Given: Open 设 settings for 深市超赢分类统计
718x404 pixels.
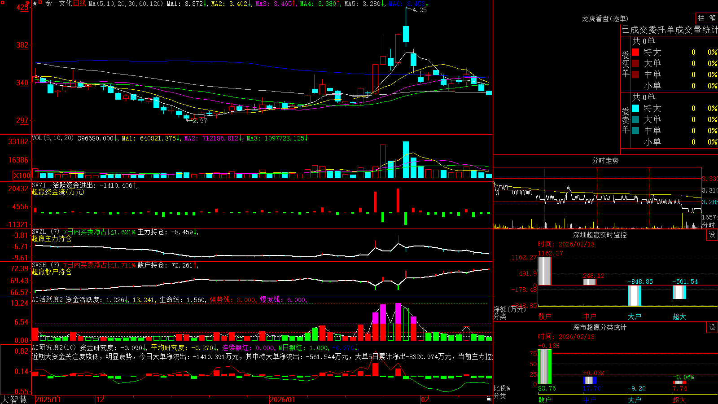Looking at the screenshot, I should coord(712,327).
